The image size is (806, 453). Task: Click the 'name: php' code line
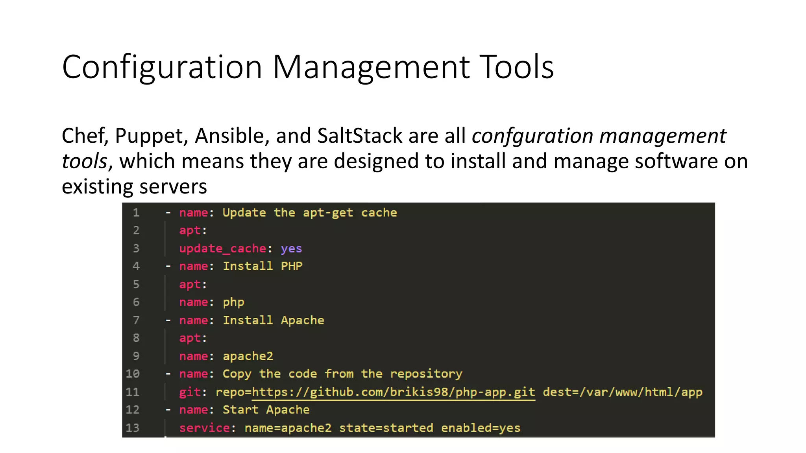coord(212,302)
